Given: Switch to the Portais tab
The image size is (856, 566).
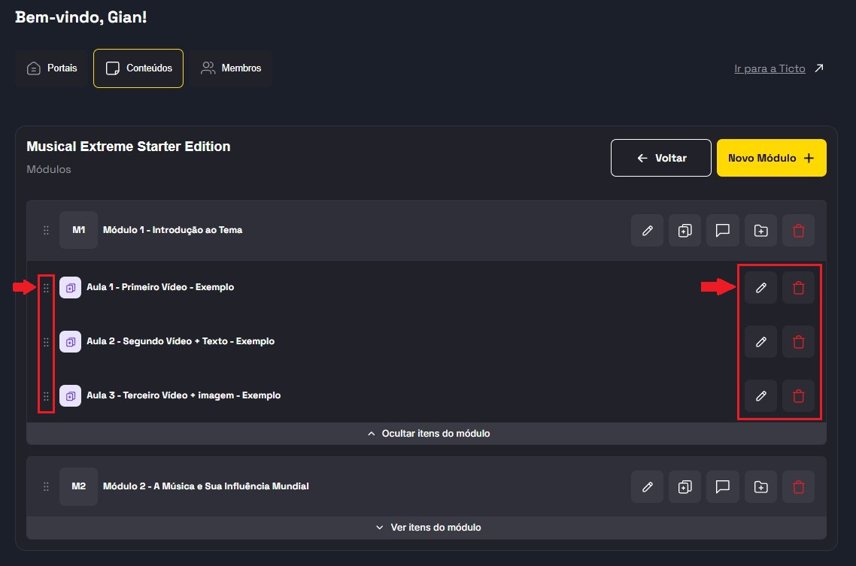Looking at the screenshot, I should 52,68.
